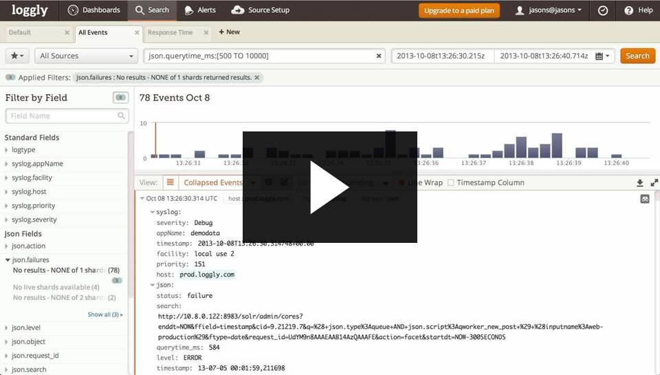Image resolution: width=660 pixels, height=375 pixels.
Task: Toggle the json.failures value filter switch
Action: [x=117, y=280]
